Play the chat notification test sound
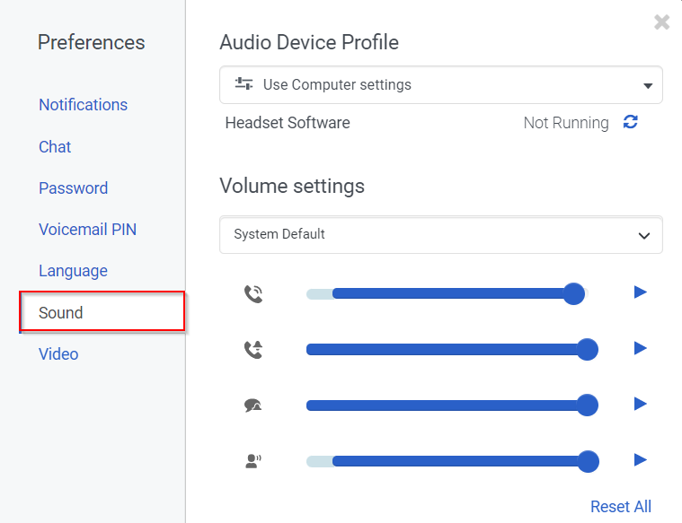 [640, 405]
